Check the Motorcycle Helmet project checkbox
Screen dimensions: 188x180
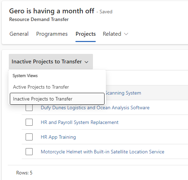click(x=29, y=152)
